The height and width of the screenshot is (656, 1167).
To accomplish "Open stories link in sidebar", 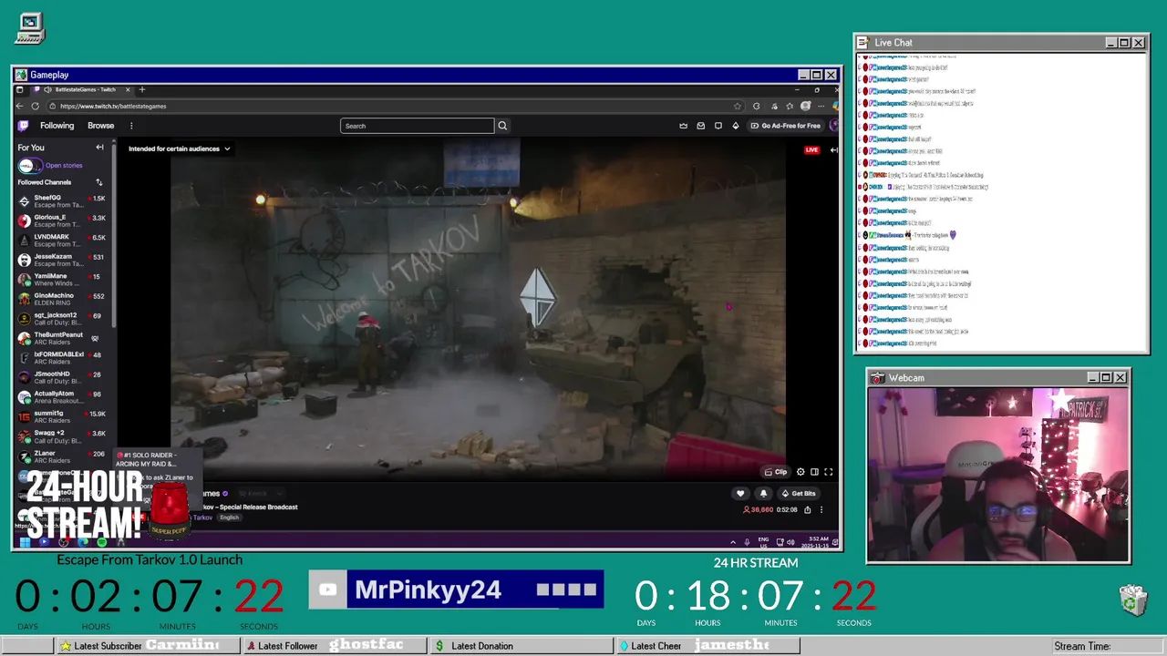I will [64, 165].
